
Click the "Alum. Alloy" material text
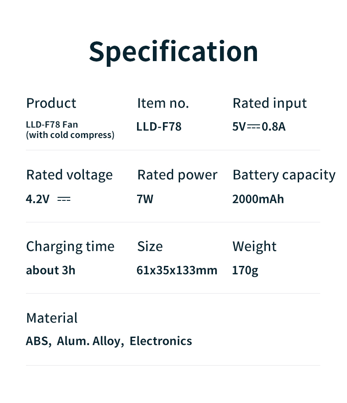tap(90, 341)
